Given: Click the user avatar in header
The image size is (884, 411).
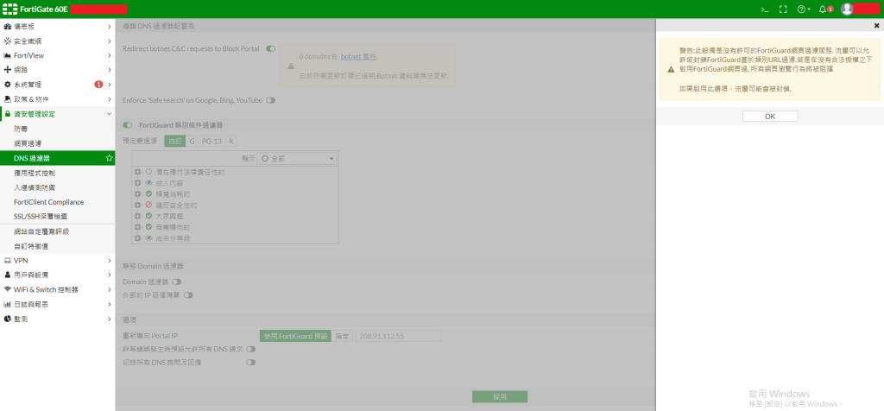Looking at the screenshot, I should click(847, 9).
